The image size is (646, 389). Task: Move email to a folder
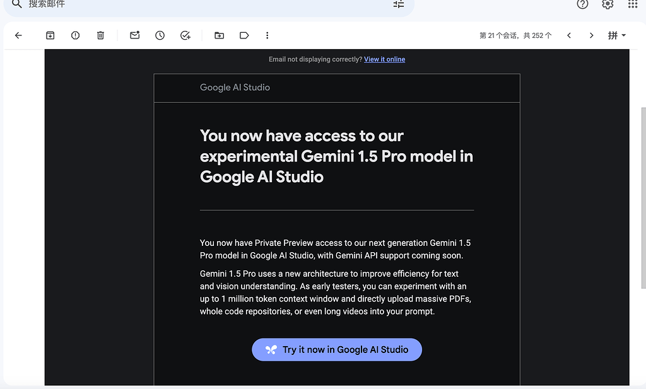[219, 35]
